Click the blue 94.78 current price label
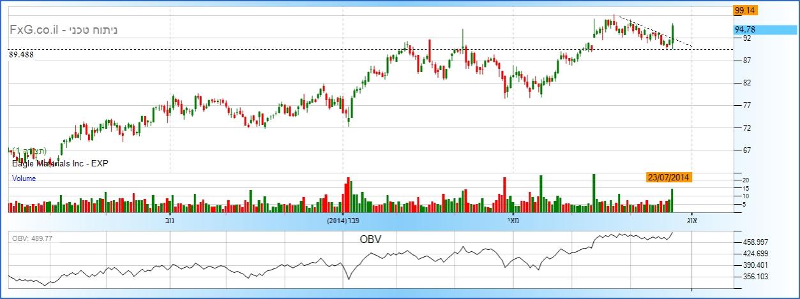The image size is (800, 299). click(x=745, y=29)
